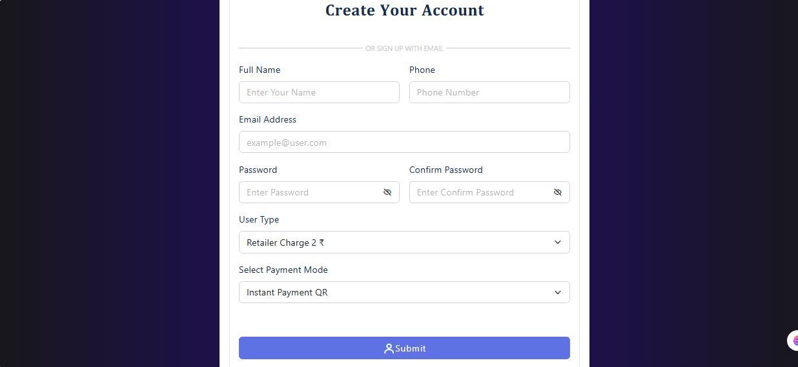Screen dimensions: 798x367
Task: Click into the Phone Number field
Action: [x=489, y=92]
